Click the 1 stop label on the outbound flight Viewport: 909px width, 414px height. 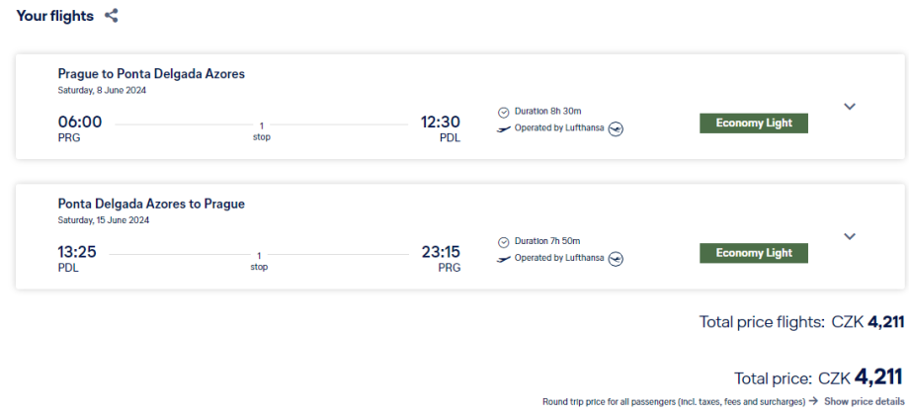pyautogui.click(x=261, y=131)
